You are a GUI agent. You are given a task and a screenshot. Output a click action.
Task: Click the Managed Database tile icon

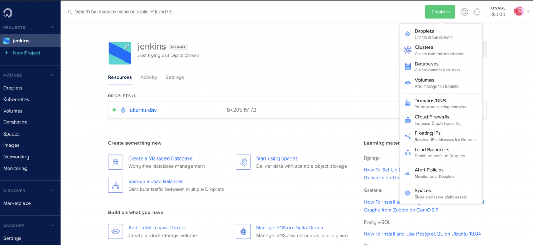coord(116,162)
